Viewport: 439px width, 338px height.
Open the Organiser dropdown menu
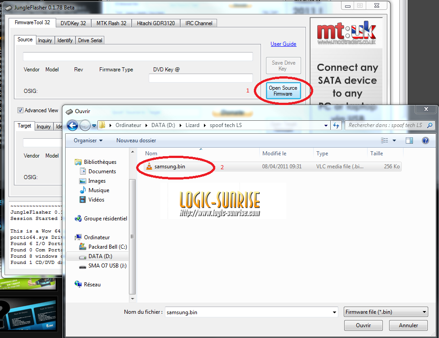(88, 140)
